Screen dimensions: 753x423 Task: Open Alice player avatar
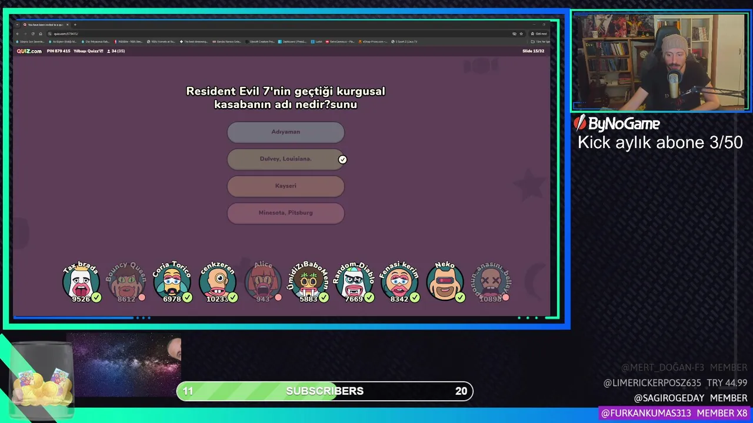click(263, 283)
